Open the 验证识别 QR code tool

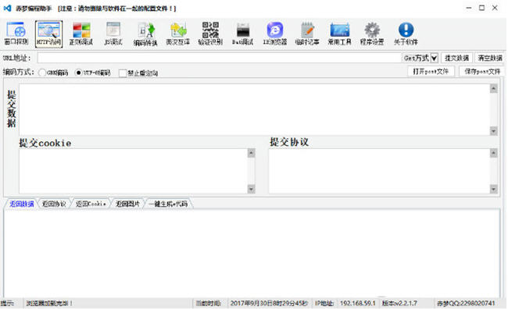point(210,34)
